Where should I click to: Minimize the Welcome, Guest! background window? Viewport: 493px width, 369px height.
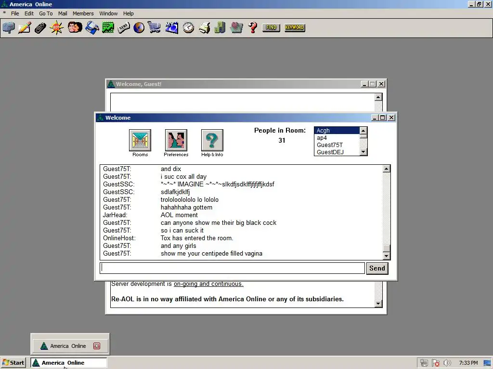pyautogui.click(x=364, y=84)
